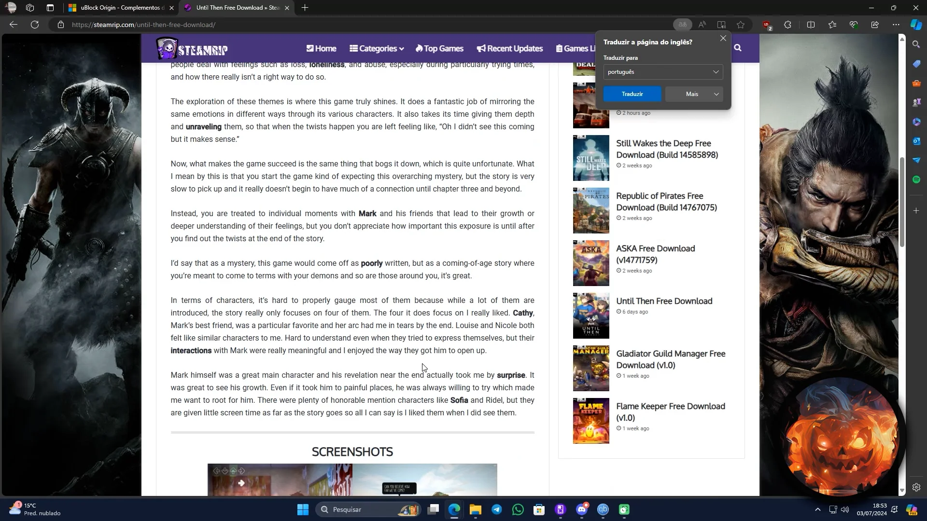Select the Until Then Free Download tab
The image size is (927, 521).
click(x=237, y=8)
